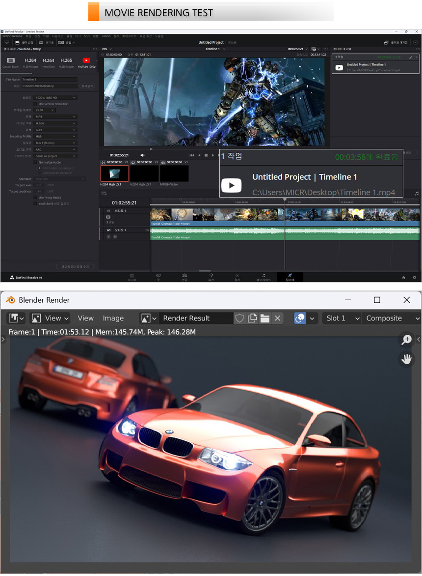This screenshot has height=576, width=422.
Task: Edit the render job with the pencil icon
Action: 411,58
